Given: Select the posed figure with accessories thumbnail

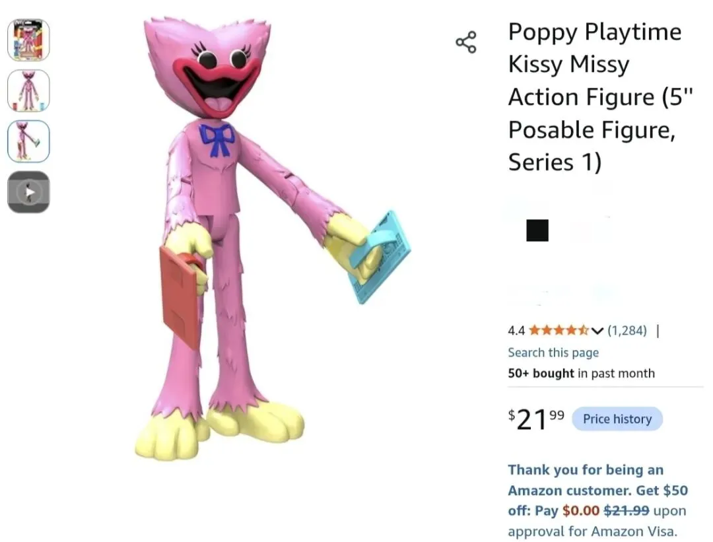Looking at the screenshot, I should tap(28, 141).
